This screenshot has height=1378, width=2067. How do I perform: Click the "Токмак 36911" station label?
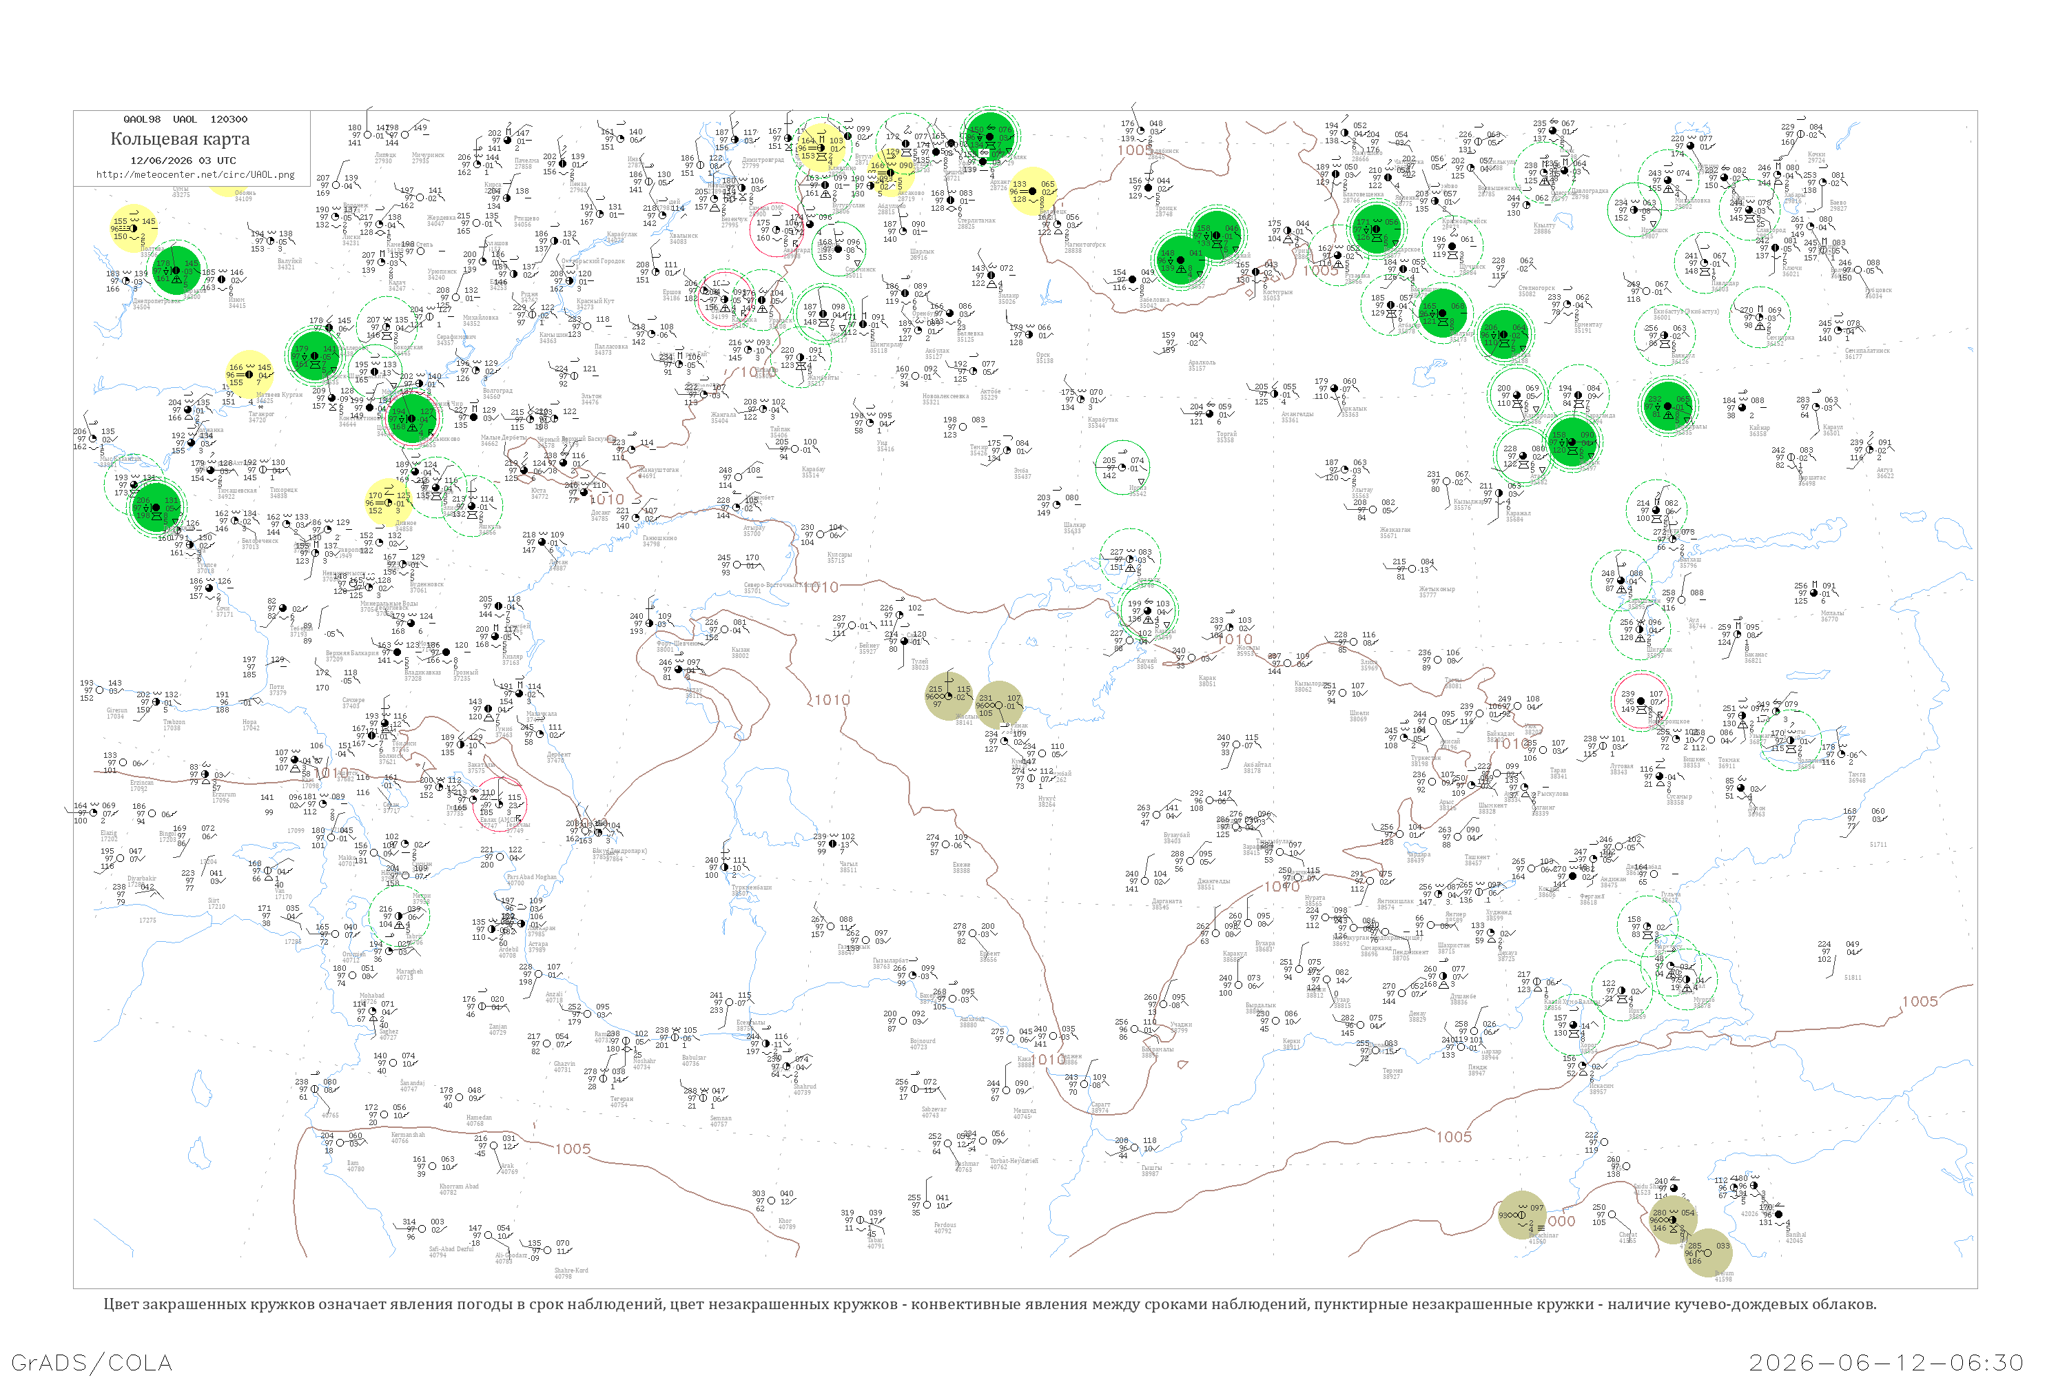point(1729,763)
